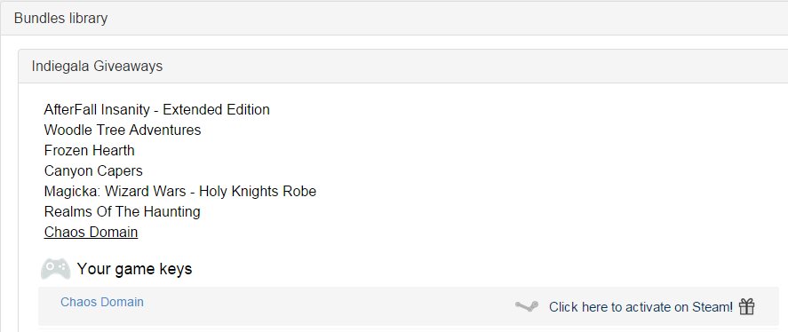Select AfterFall Insanity - Extended Edition
The height and width of the screenshot is (332, 788).
click(156, 109)
